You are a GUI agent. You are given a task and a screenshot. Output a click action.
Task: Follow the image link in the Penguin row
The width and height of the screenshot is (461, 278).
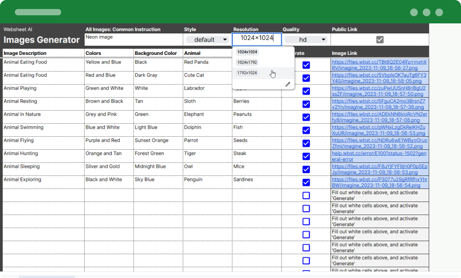tap(380, 183)
